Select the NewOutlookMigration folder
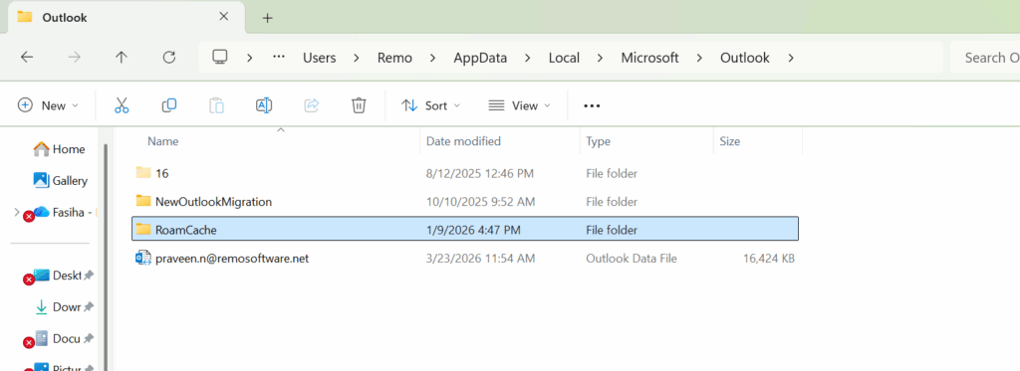1020x371 pixels. [x=465, y=202]
